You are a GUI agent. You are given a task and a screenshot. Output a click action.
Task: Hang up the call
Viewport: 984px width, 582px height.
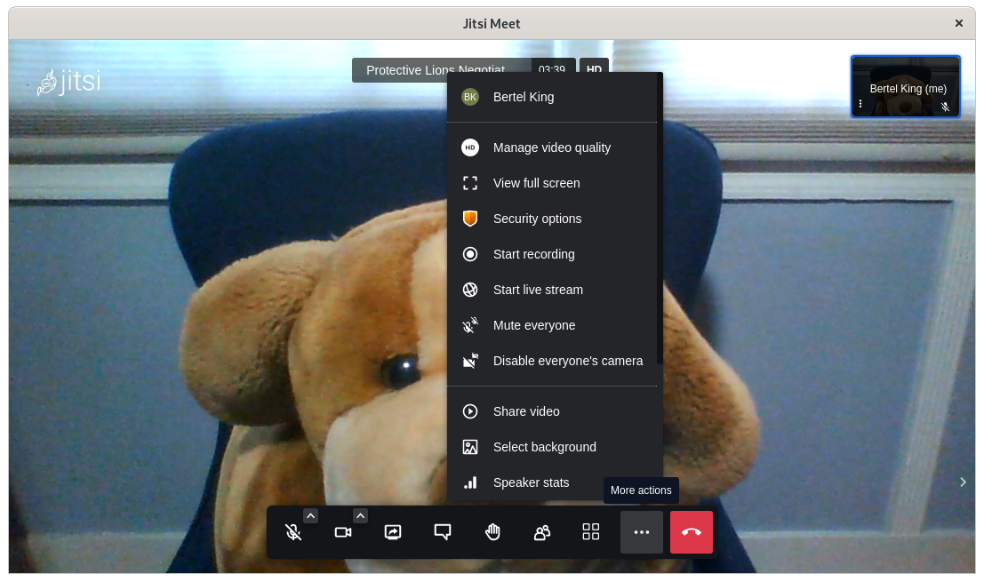(692, 532)
